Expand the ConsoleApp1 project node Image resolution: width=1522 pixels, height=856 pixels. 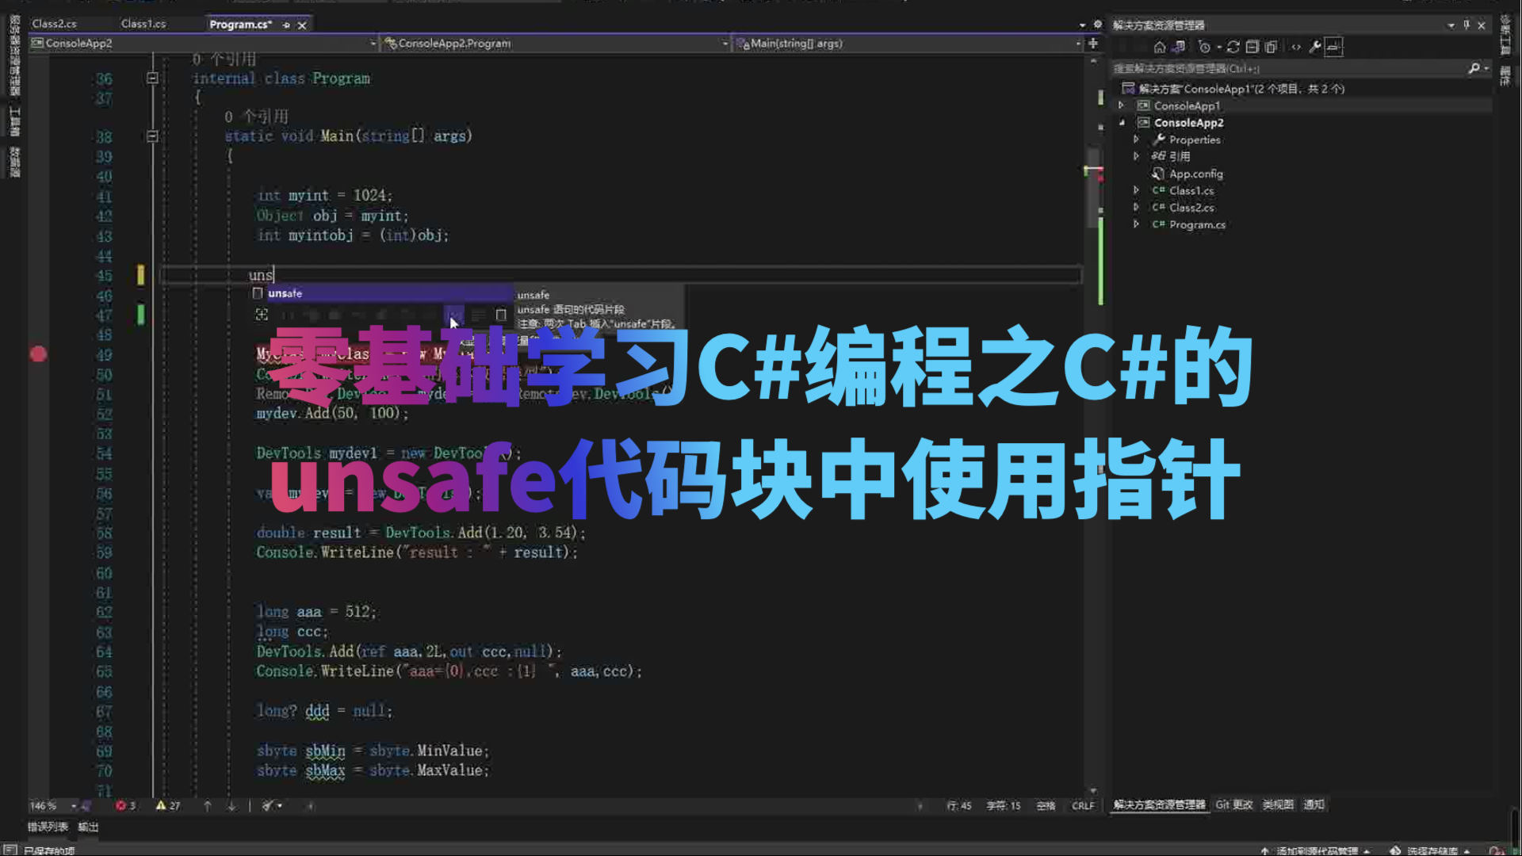click(1121, 105)
